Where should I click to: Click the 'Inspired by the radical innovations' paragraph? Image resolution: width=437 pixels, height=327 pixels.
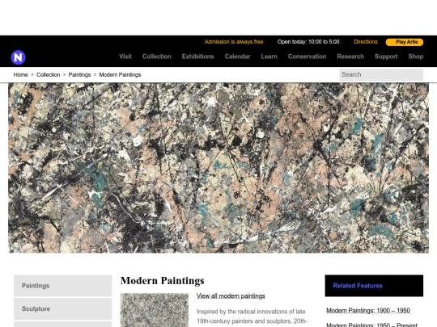click(252, 317)
